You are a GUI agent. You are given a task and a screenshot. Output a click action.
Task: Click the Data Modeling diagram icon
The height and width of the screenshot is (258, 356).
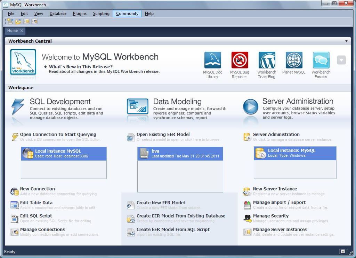coord(138,106)
